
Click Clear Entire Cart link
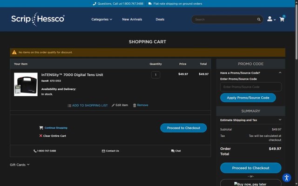coord(54,136)
